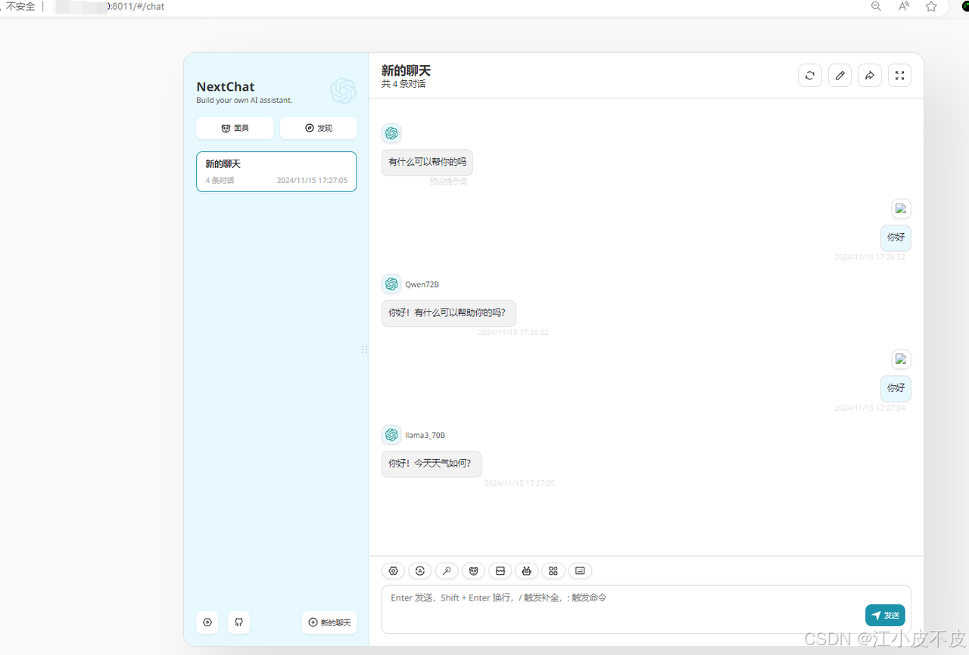969x655 pixels.
Task: Click the 有什么可以帮你的吗 message bubble
Action: click(427, 163)
